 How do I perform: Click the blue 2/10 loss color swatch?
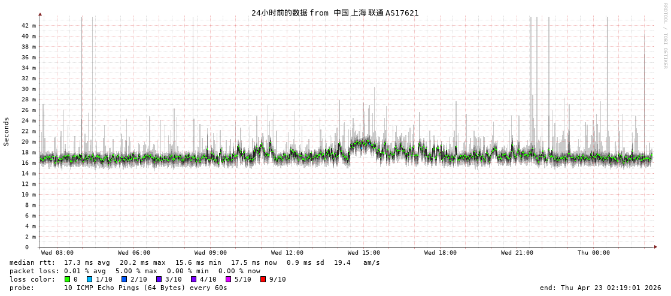coord(125,279)
